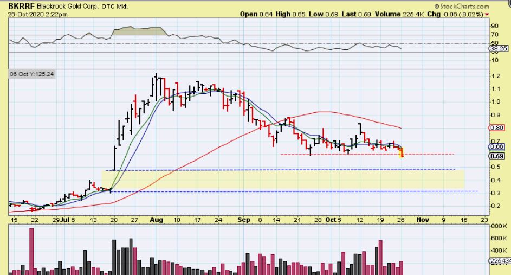Screen dimensions: 511x275
Task: Click the 1.0 price axis label
Action: [496, 102]
